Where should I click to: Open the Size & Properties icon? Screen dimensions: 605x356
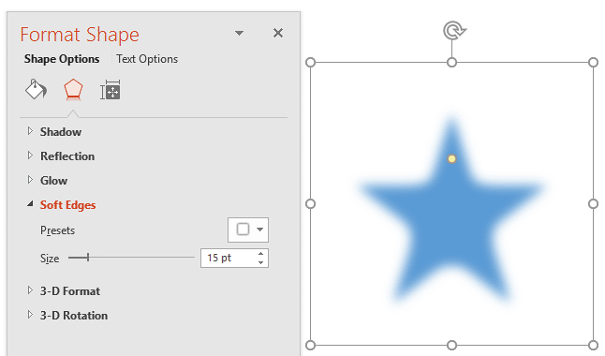[x=111, y=90]
